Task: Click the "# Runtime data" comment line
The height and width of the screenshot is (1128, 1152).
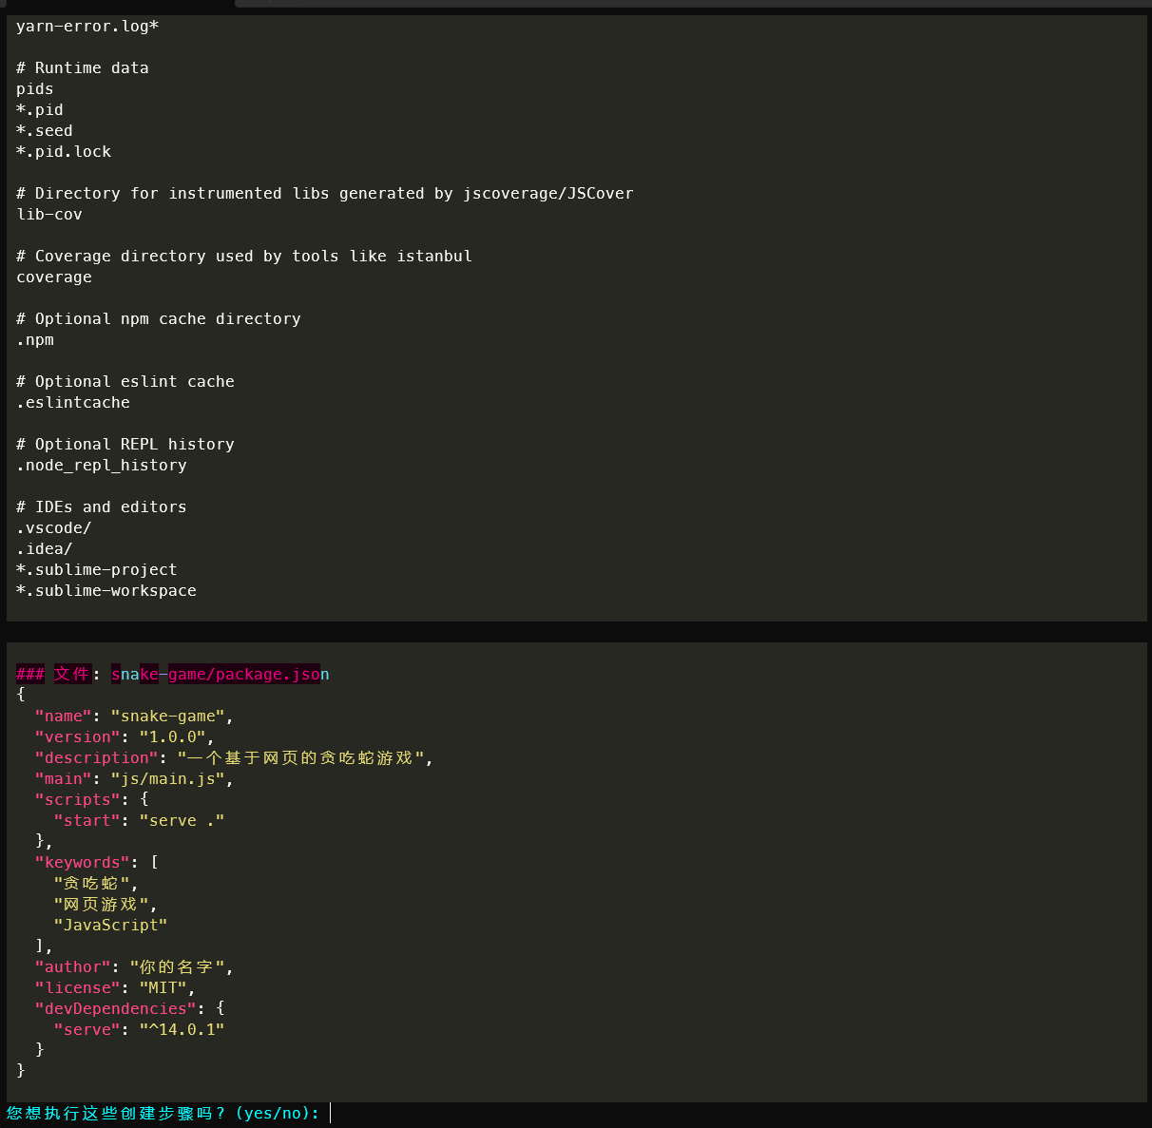Action: coord(83,67)
